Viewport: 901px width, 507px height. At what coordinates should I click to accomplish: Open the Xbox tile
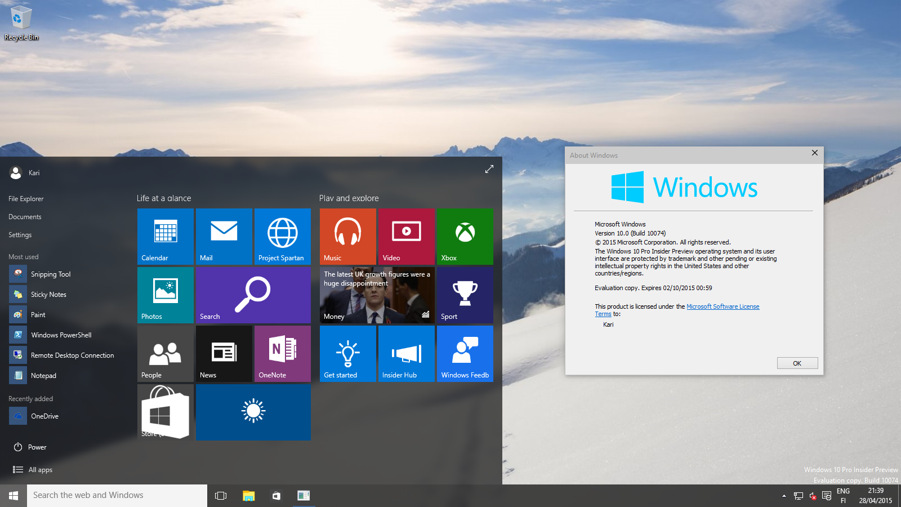[x=465, y=237]
